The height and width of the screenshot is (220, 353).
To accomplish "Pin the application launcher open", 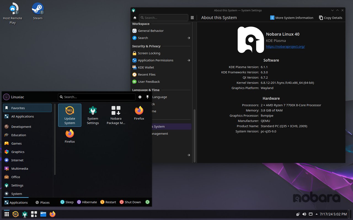I will [x=147, y=97].
